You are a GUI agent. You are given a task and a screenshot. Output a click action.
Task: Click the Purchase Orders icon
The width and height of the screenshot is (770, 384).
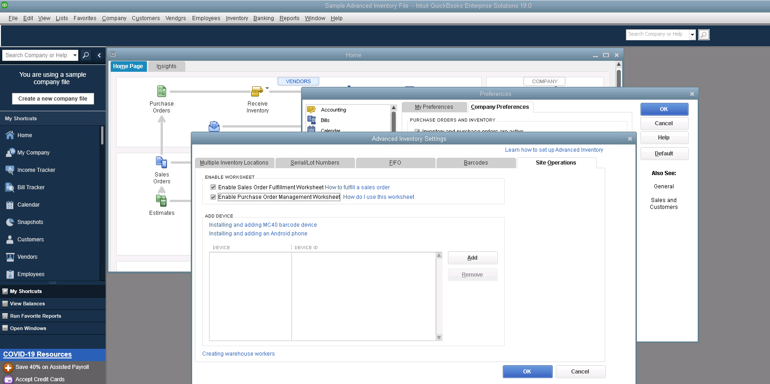[162, 91]
